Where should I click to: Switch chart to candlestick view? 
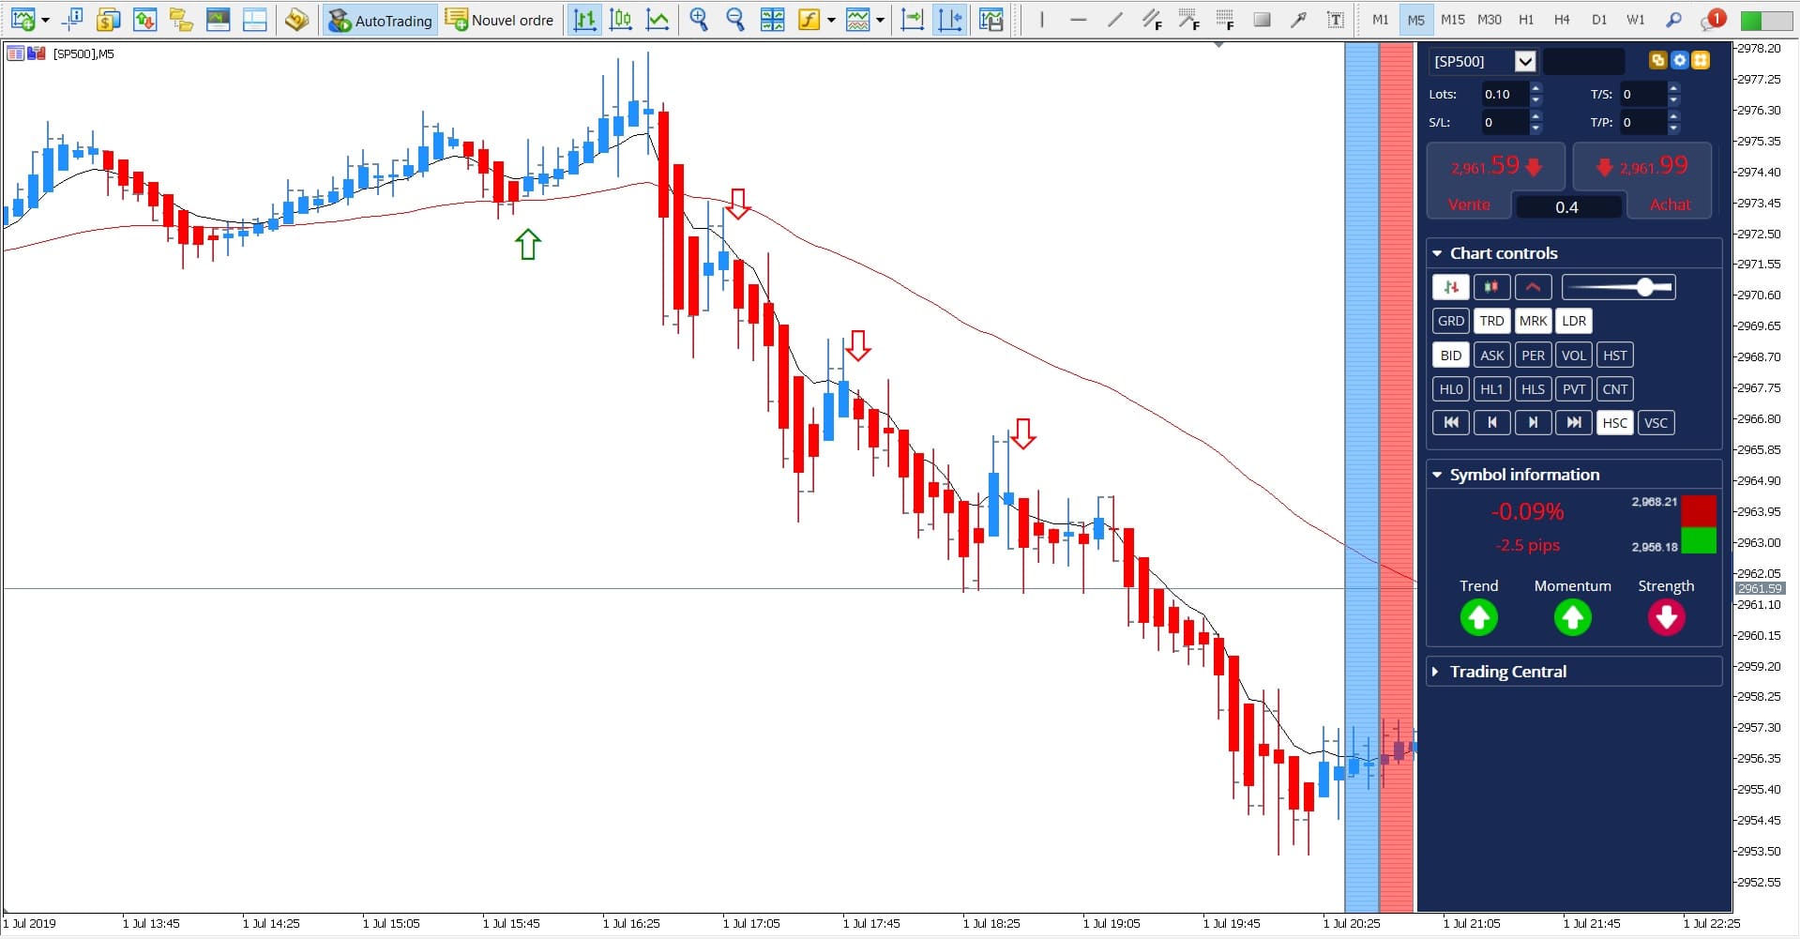point(620,19)
